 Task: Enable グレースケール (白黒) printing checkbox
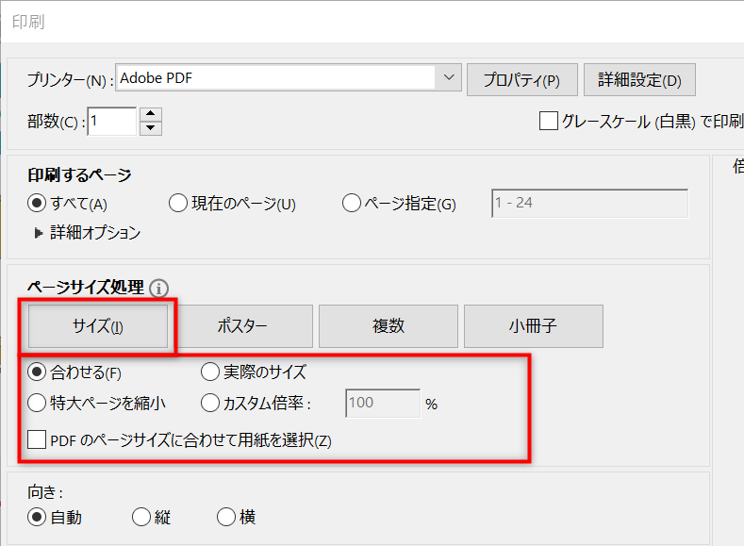click(548, 121)
